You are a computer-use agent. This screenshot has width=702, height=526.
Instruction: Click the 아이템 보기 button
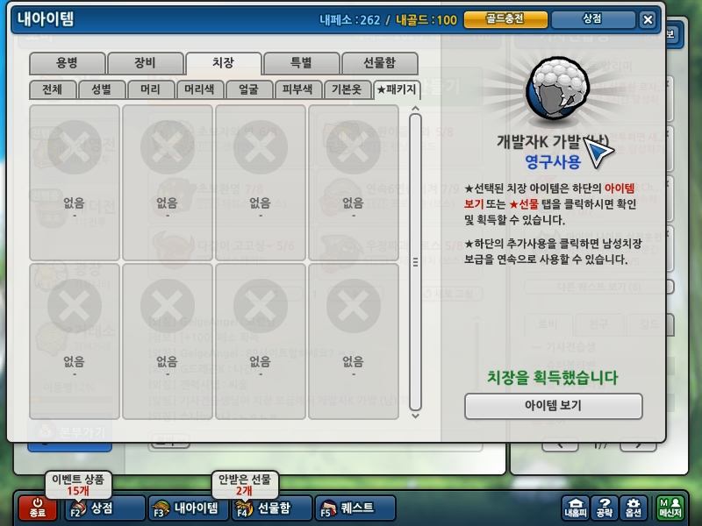click(554, 406)
